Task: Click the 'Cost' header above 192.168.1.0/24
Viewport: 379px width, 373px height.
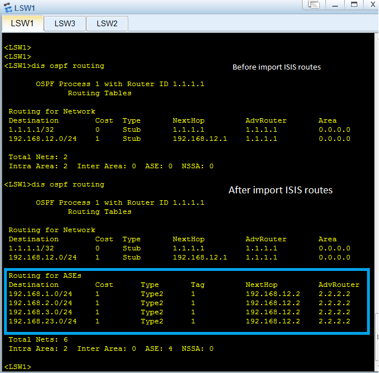Action: click(x=104, y=285)
